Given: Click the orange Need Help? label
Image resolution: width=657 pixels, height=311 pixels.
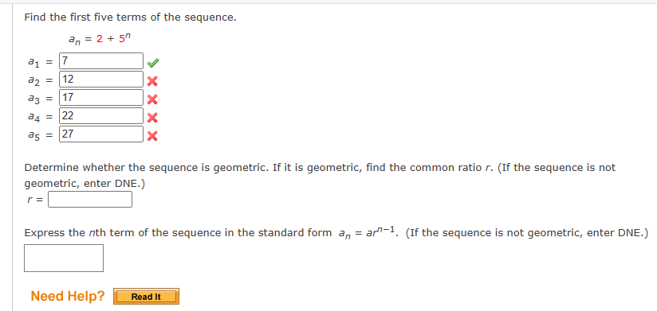Looking at the screenshot, I should [x=68, y=296].
